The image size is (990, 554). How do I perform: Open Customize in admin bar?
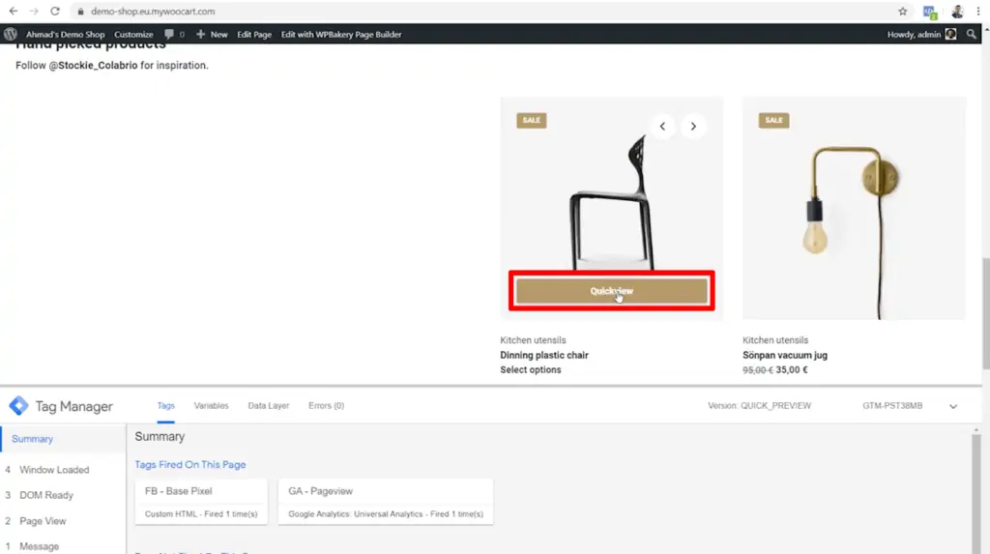click(133, 34)
